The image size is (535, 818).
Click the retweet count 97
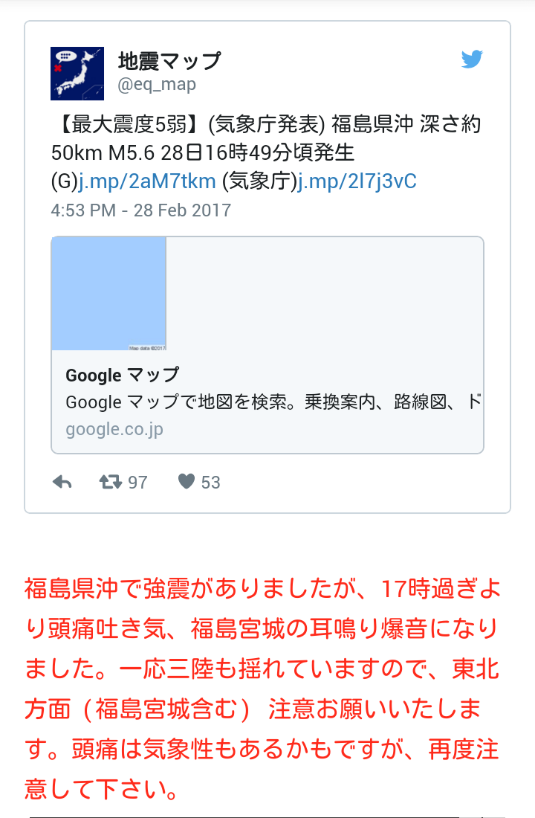[137, 483]
